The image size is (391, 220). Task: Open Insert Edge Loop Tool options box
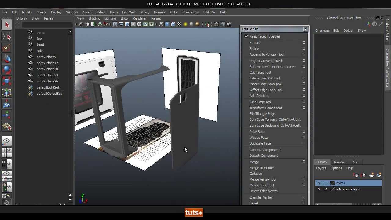(x=304, y=84)
